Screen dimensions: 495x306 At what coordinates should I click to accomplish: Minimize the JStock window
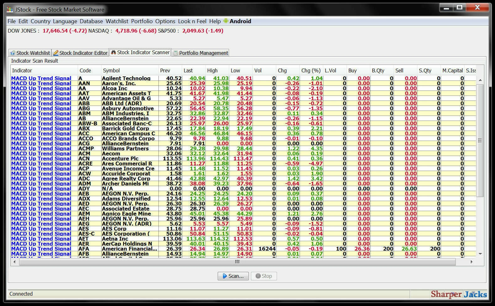[x=446, y=8]
